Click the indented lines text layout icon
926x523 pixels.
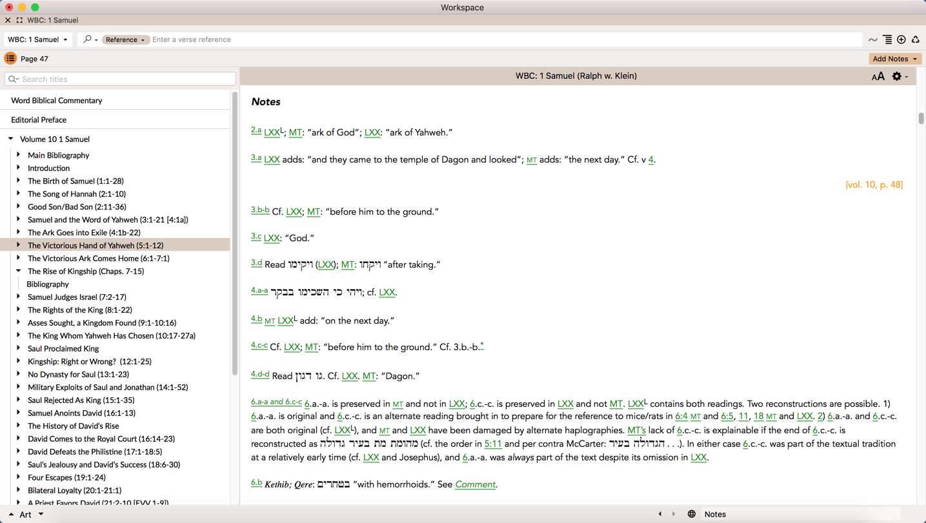click(887, 40)
